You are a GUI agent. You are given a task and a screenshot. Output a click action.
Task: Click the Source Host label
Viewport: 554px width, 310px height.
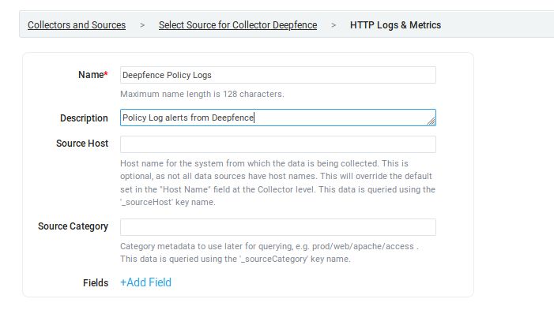(82, 144)
